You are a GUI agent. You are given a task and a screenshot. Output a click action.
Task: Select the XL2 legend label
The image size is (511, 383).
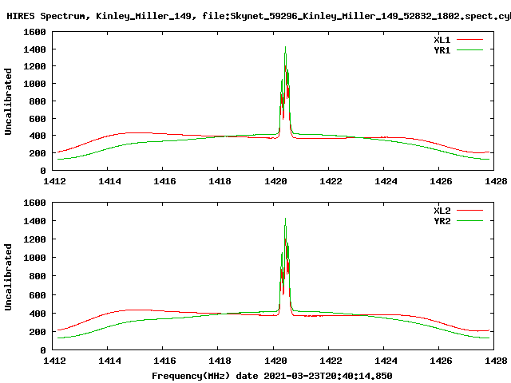[x=442, y=211]
